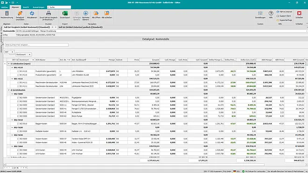Open the quick access customize arrow
This screenshot has width=308, height=173.
17,2
